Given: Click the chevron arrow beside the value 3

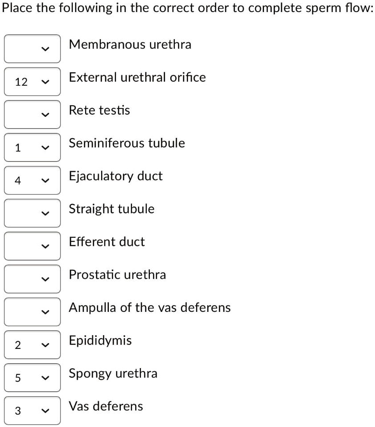Looking at the screenshot, I should [x=45, y=410].
